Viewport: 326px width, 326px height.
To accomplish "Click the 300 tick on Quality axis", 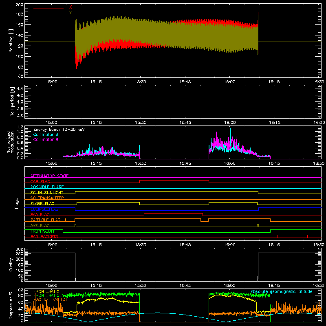I will (x=19, y=249).
